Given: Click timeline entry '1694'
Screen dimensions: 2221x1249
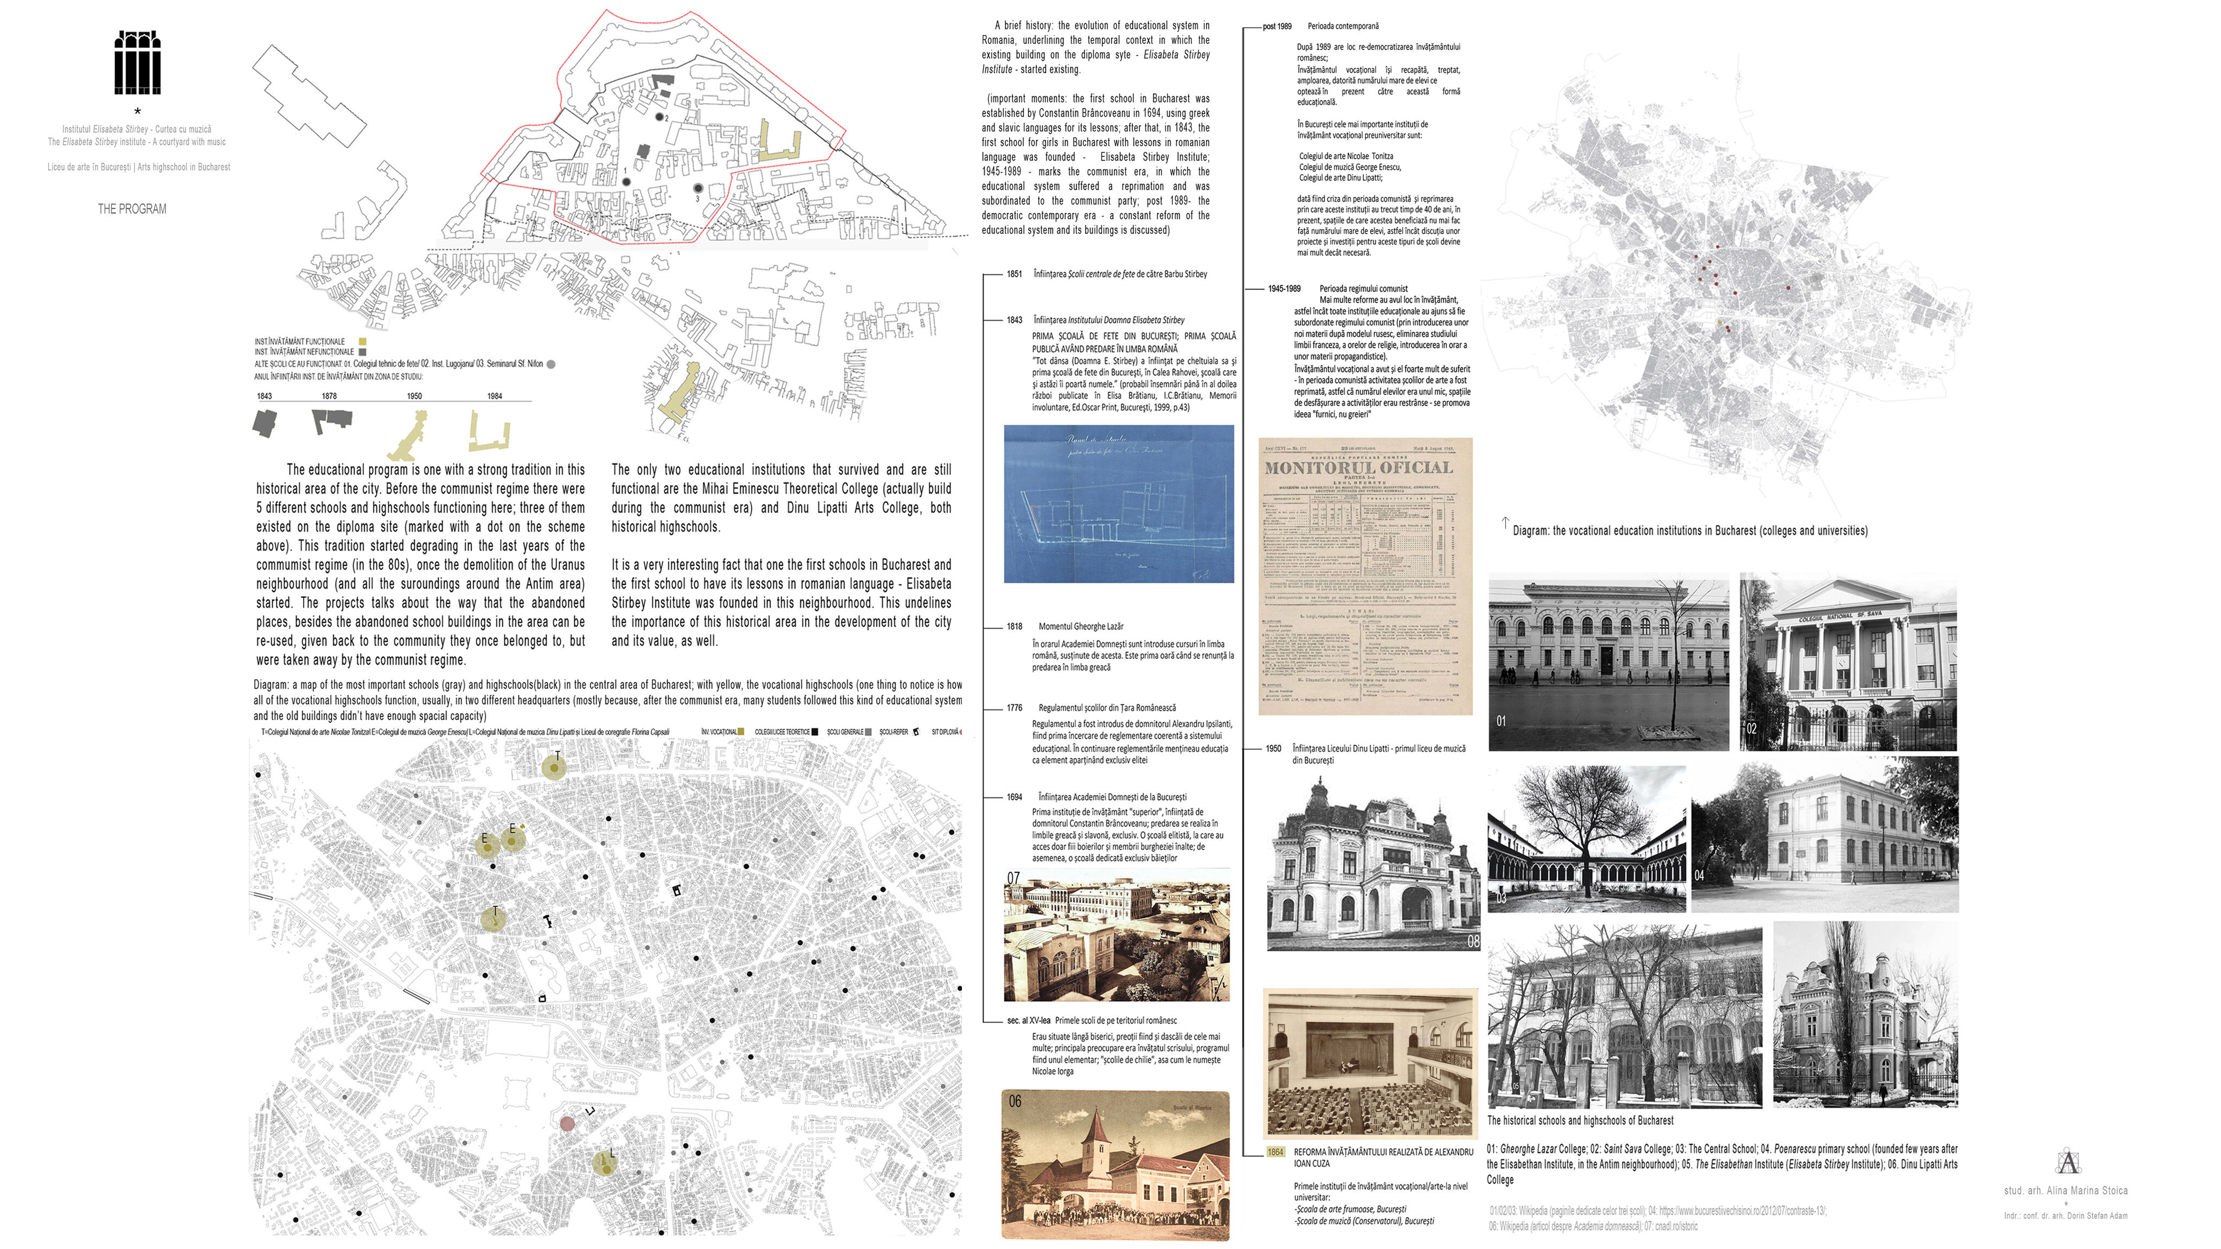Looking at the screenshot, I should tap(1014, 797).
